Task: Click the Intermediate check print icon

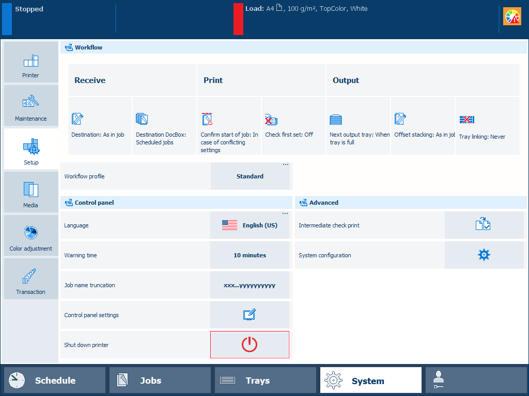Action: pos(484,225)
